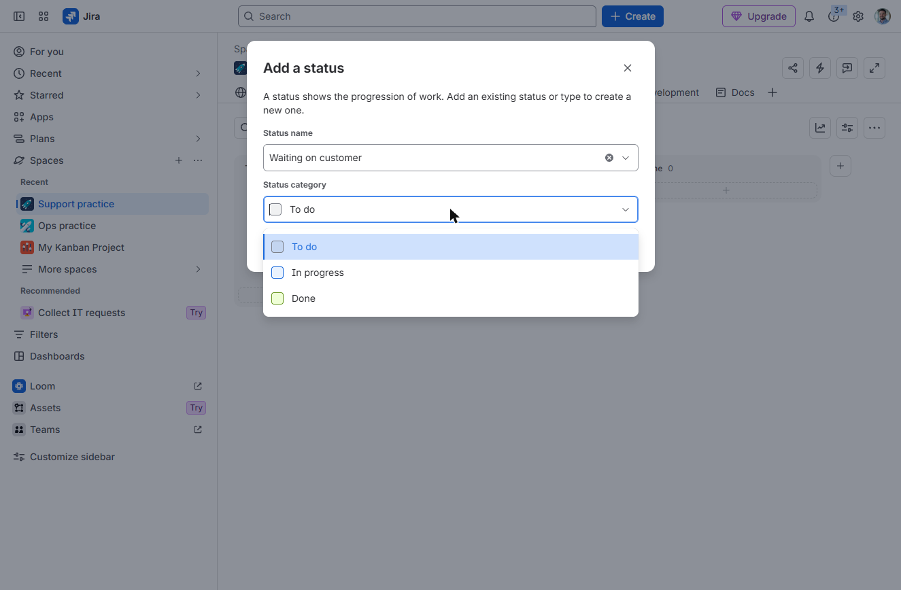Screen dimensions: 901x590
Task: Open the Docs tab
Action: tap(735, 92)
